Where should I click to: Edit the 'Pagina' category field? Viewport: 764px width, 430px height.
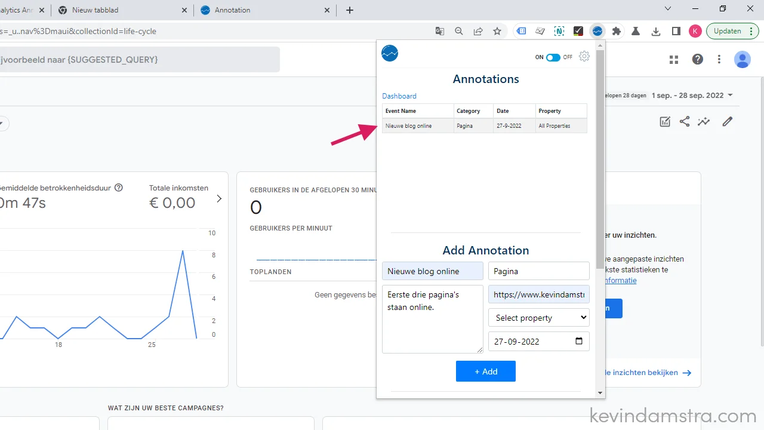(538, 271)
